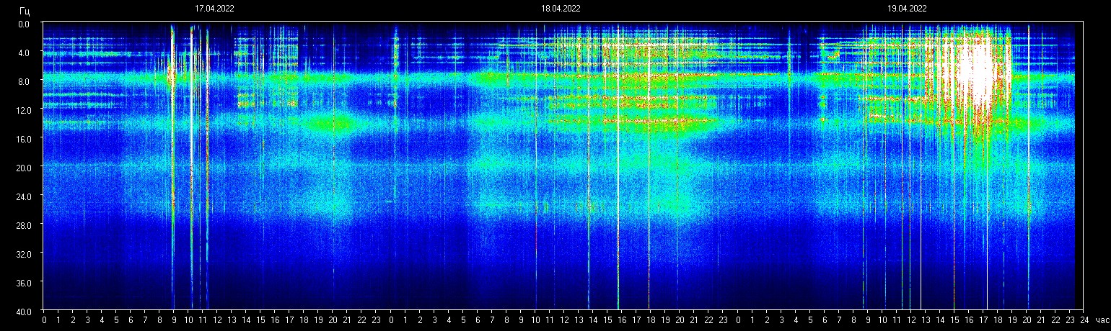Select the 4.0 frequency axis label
The width and height of the screenshot is (1111, 331).
tap(25, 53)
